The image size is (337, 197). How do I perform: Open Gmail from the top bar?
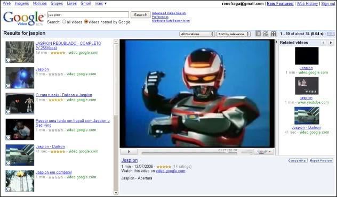(85, 3)
